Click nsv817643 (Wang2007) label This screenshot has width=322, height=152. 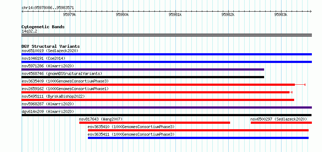click(101, 119)
